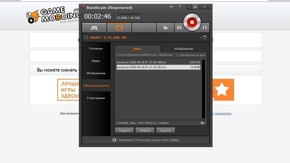Viewport: 290px width, 163px height.
Task: Stop recording with the red round button
Action: (192, 22)
